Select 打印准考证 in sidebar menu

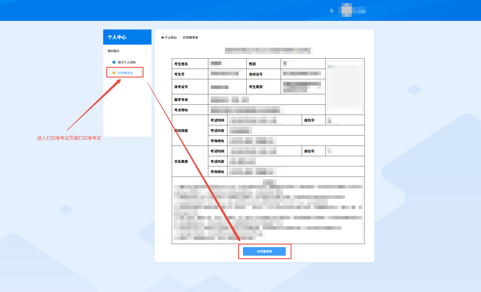[125, 73]
